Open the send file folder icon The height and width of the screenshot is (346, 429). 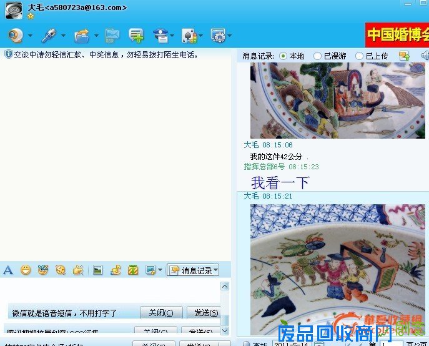82,36
